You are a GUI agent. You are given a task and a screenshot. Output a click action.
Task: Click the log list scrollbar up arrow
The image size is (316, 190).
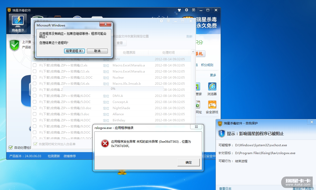coord(193,52)
